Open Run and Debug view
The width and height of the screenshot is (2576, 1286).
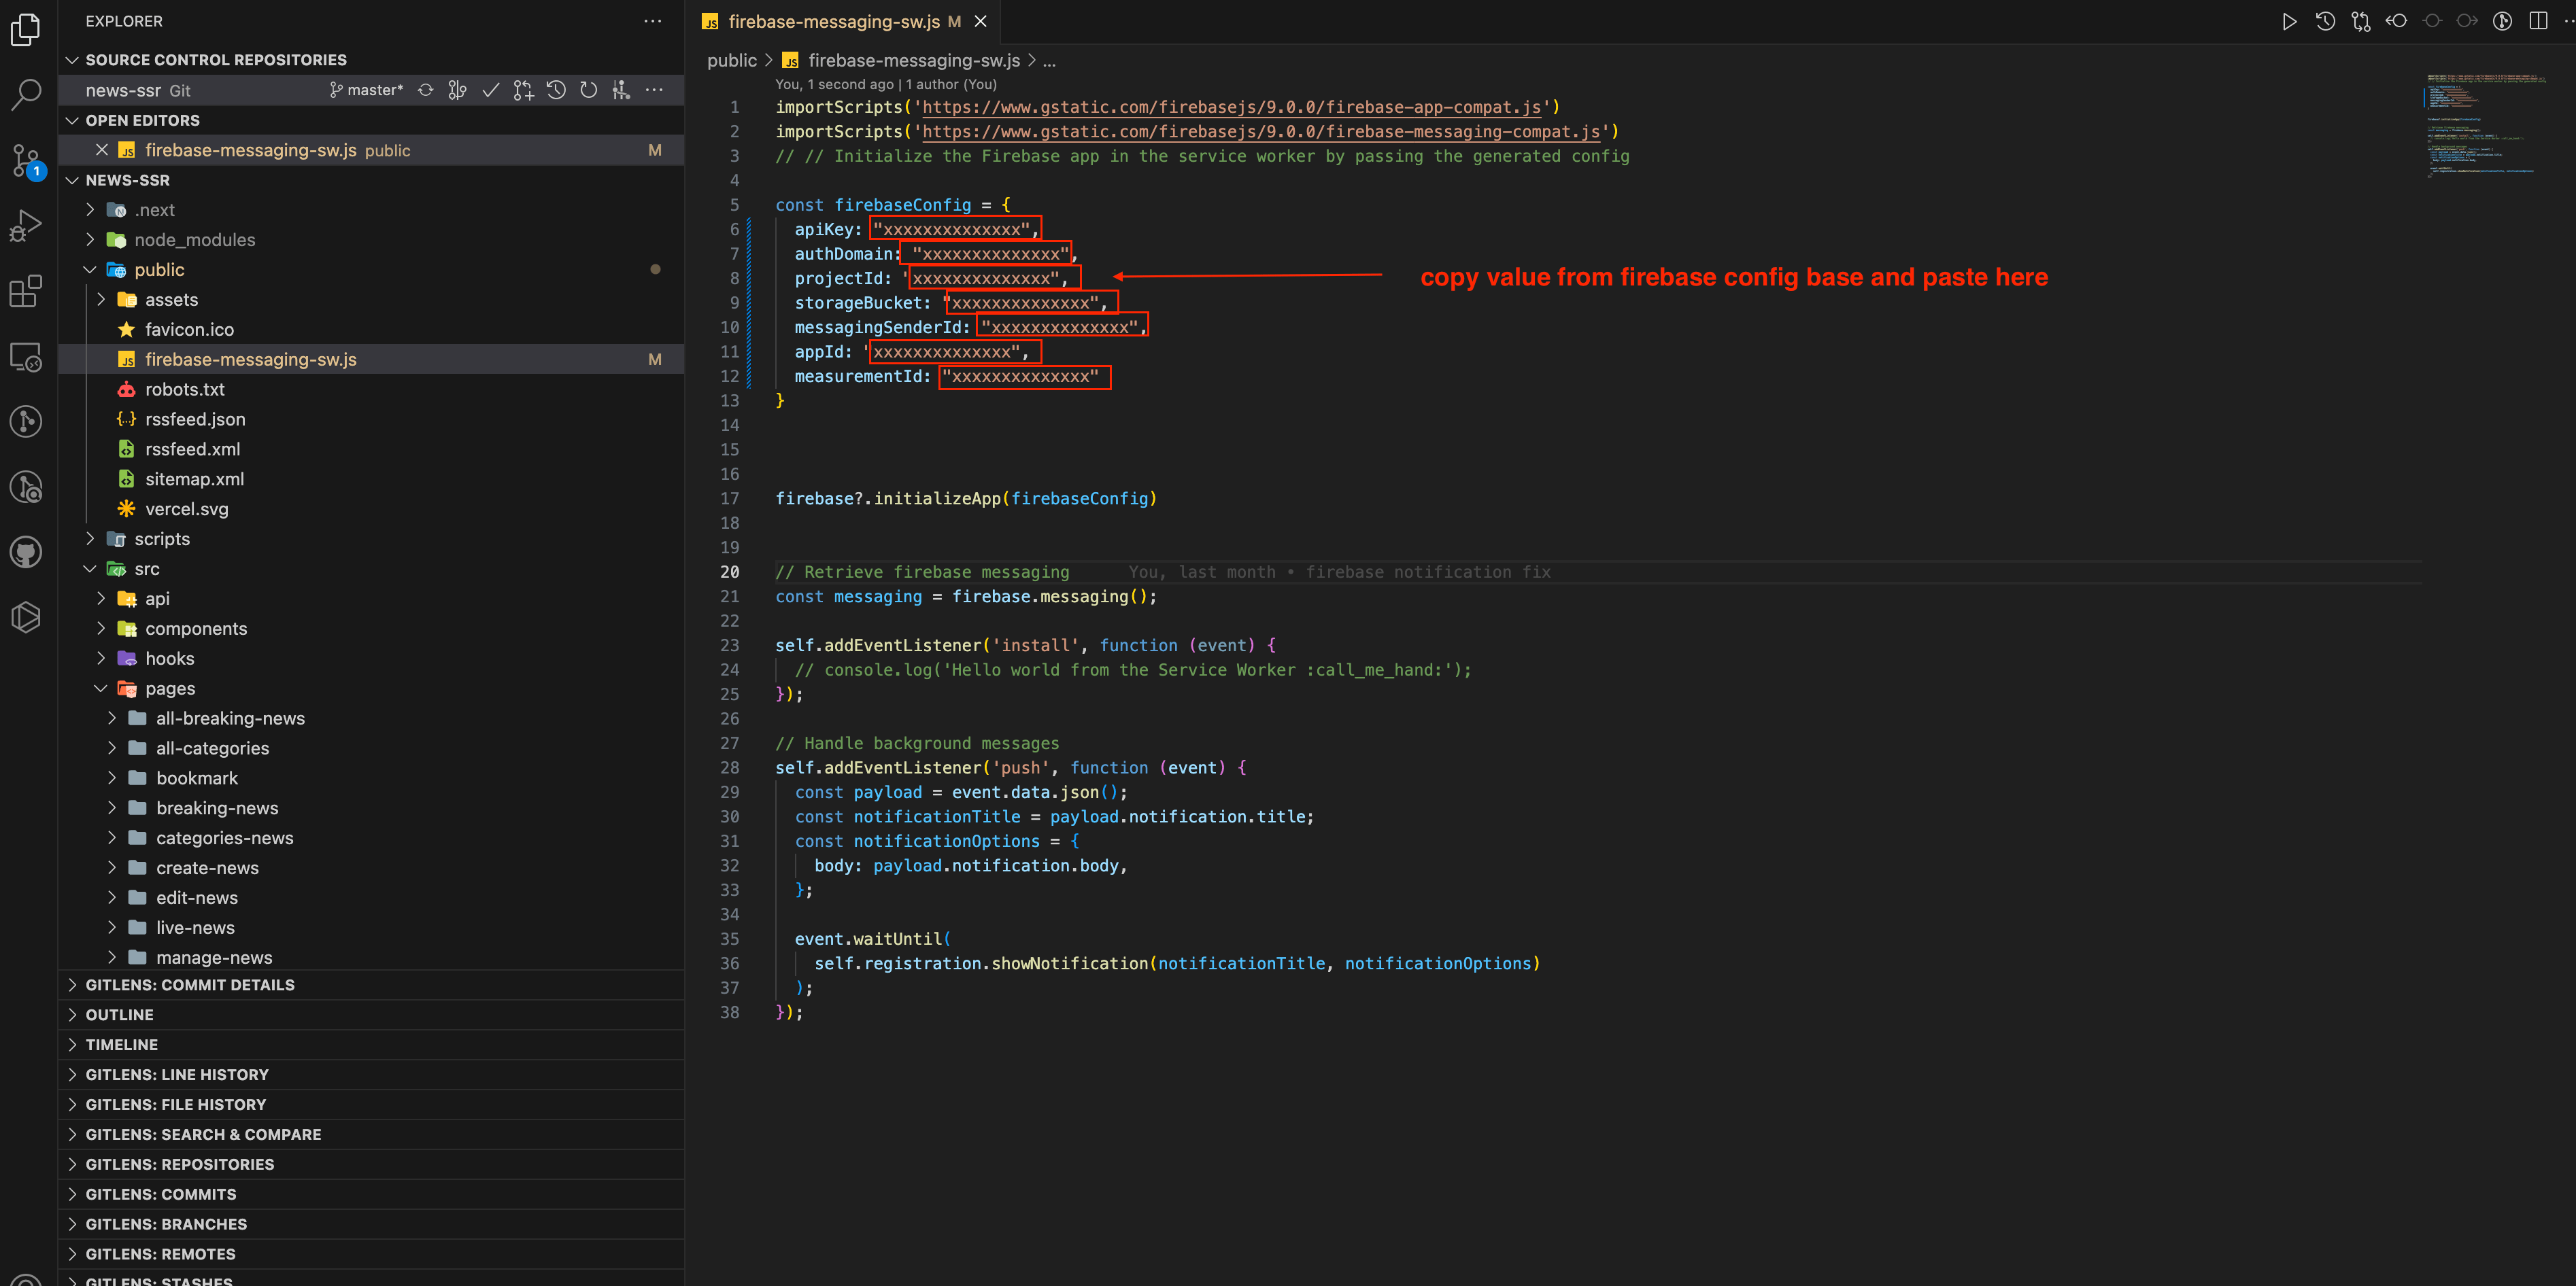point(26,226)
